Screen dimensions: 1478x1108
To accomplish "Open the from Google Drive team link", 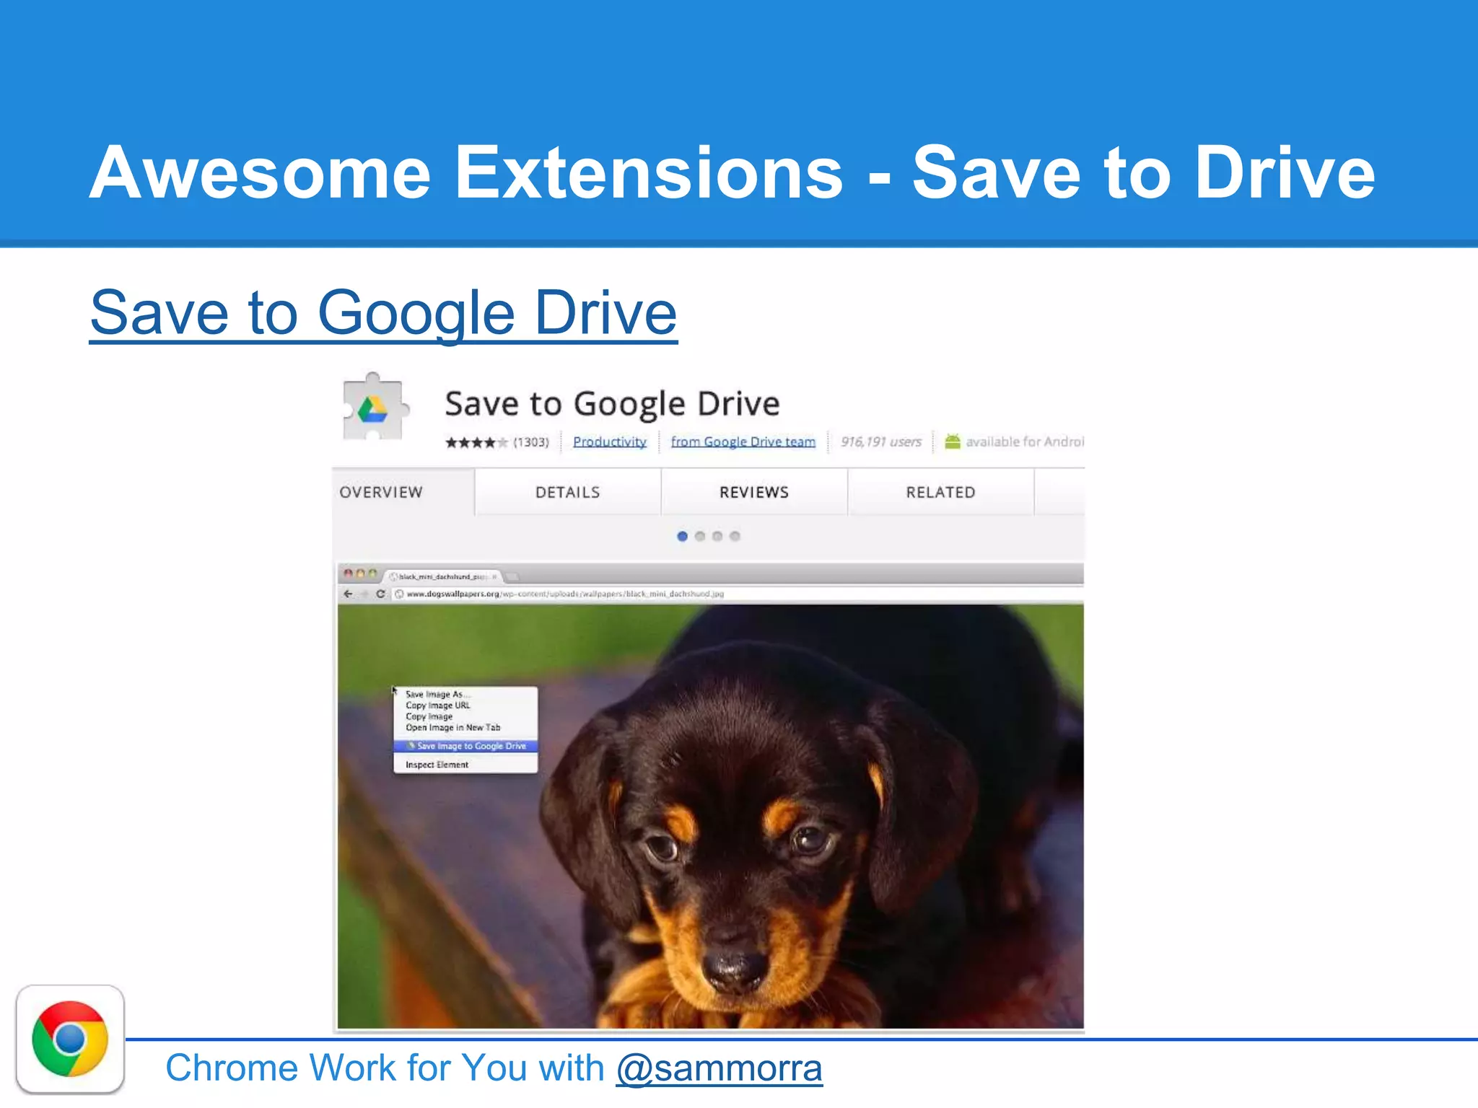I will [x=743, y=441].
